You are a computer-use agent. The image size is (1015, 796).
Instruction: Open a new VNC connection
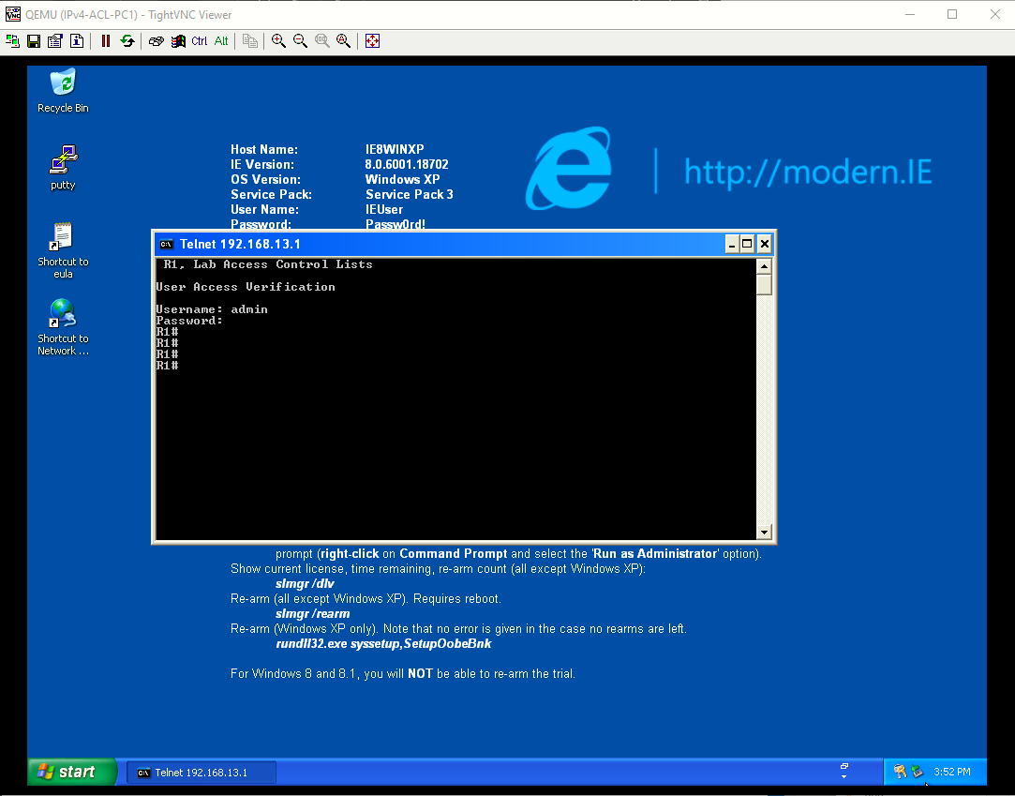coord(12,41)
